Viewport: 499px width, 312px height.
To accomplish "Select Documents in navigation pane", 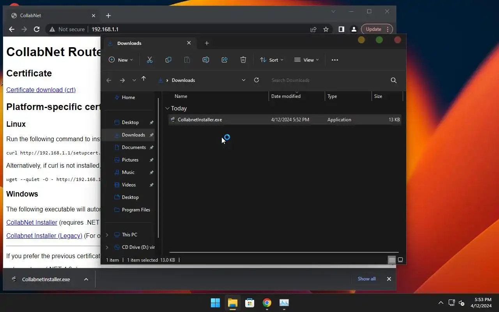I will pos(129,147).
